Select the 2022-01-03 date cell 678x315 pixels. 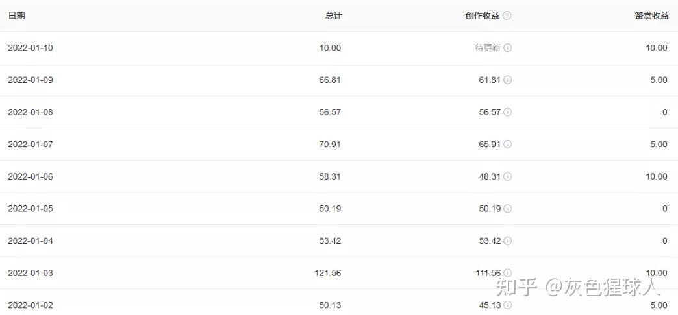click(x=31, y=273)
